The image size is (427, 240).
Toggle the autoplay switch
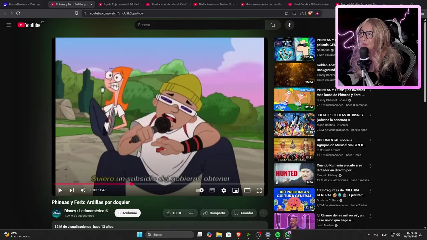(199, 190)
